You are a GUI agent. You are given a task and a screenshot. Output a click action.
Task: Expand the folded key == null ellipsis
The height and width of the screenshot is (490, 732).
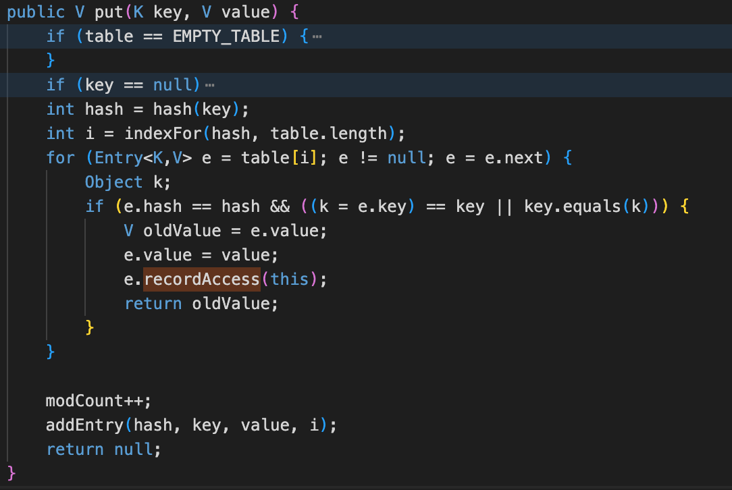tap(209, 86)
